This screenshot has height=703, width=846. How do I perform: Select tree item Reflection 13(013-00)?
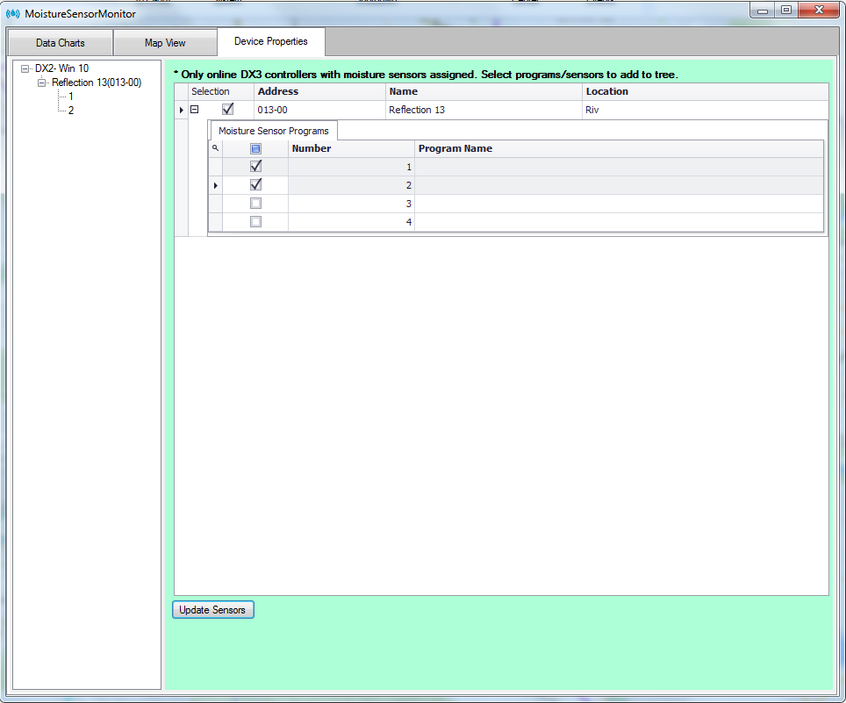[x=97, y=82]
